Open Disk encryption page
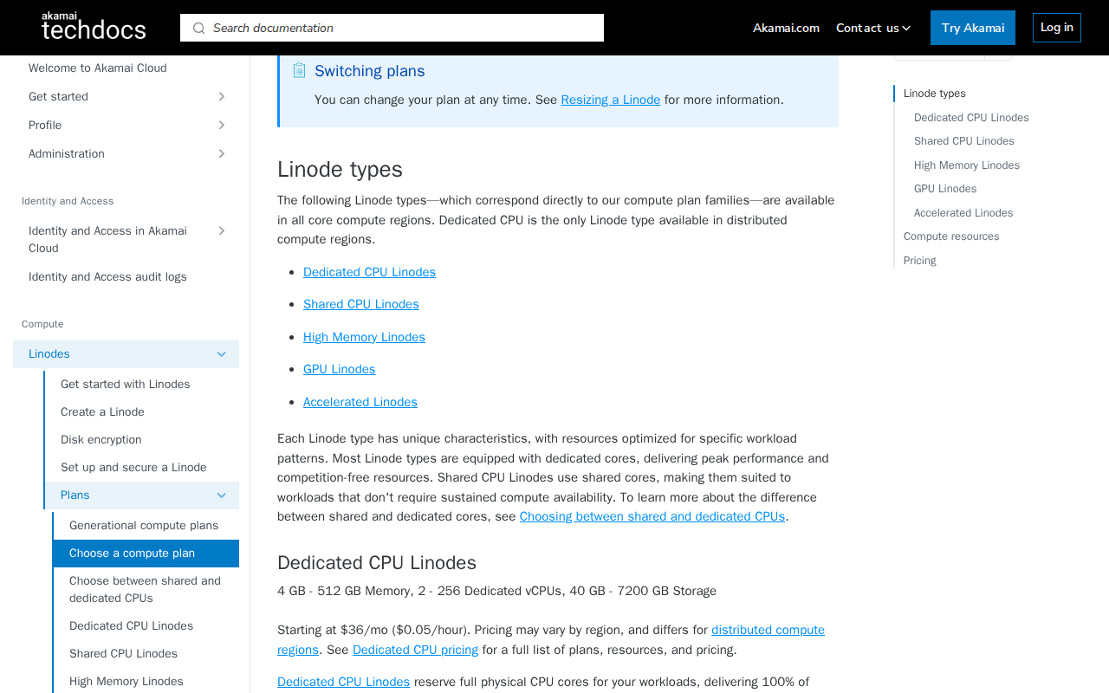Screen dimensions: 1109x693 (x=101, y=439)
